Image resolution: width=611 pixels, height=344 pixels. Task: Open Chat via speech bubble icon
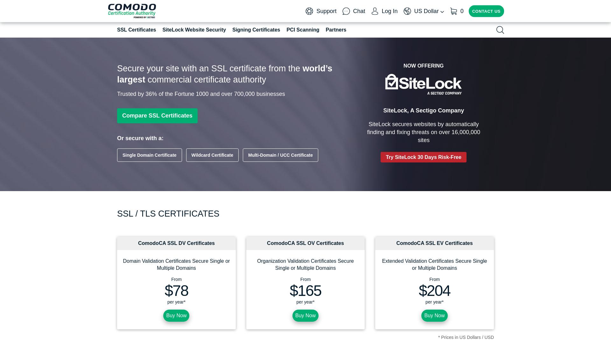coord(346,11)
